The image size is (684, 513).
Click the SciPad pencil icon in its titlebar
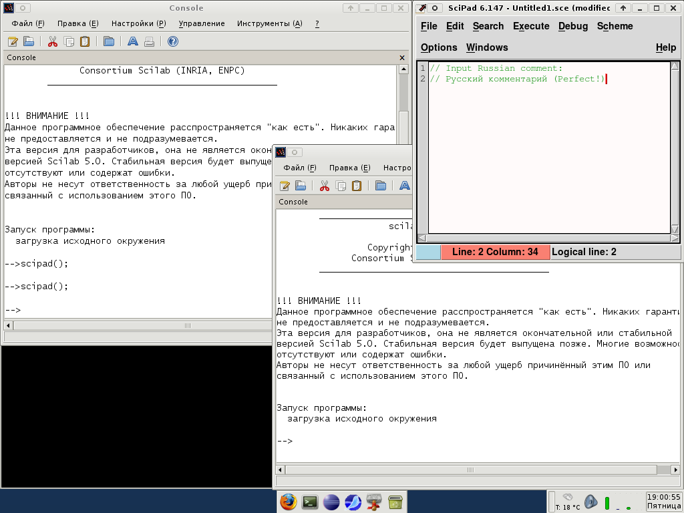[x=421, y=8]
